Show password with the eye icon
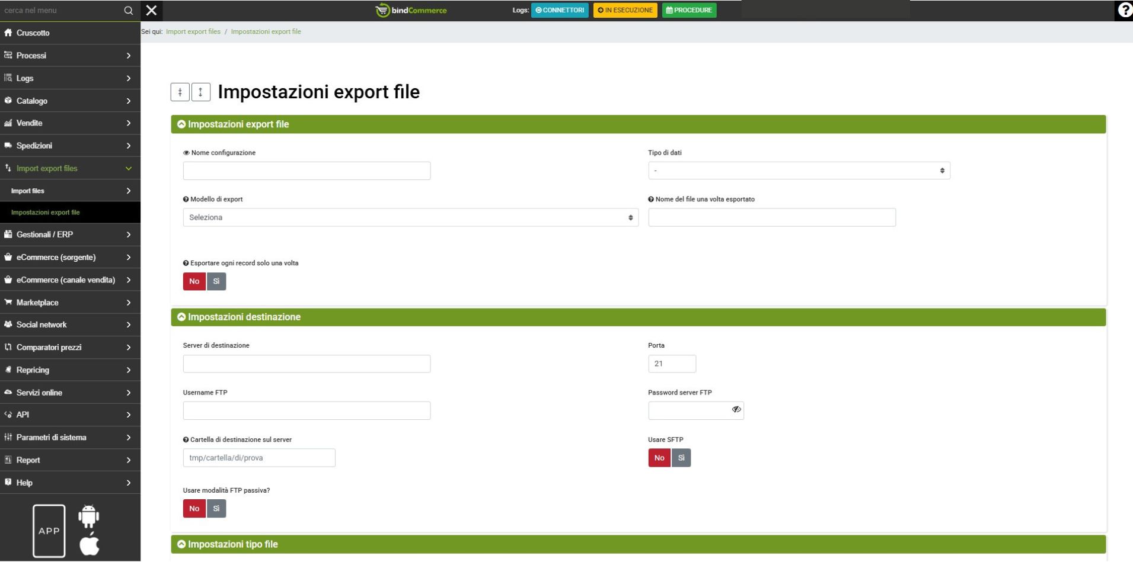1133x562 pixels. tap(736, 410)
